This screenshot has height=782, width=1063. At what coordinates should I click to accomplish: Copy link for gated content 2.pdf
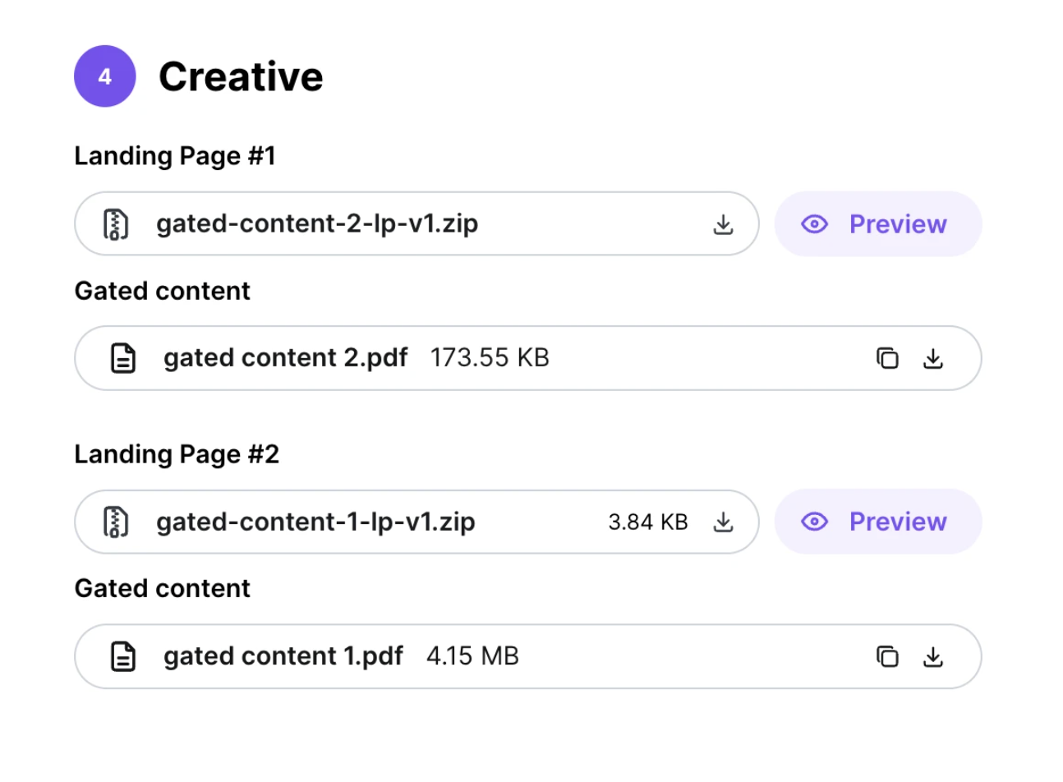pos(887,358)
